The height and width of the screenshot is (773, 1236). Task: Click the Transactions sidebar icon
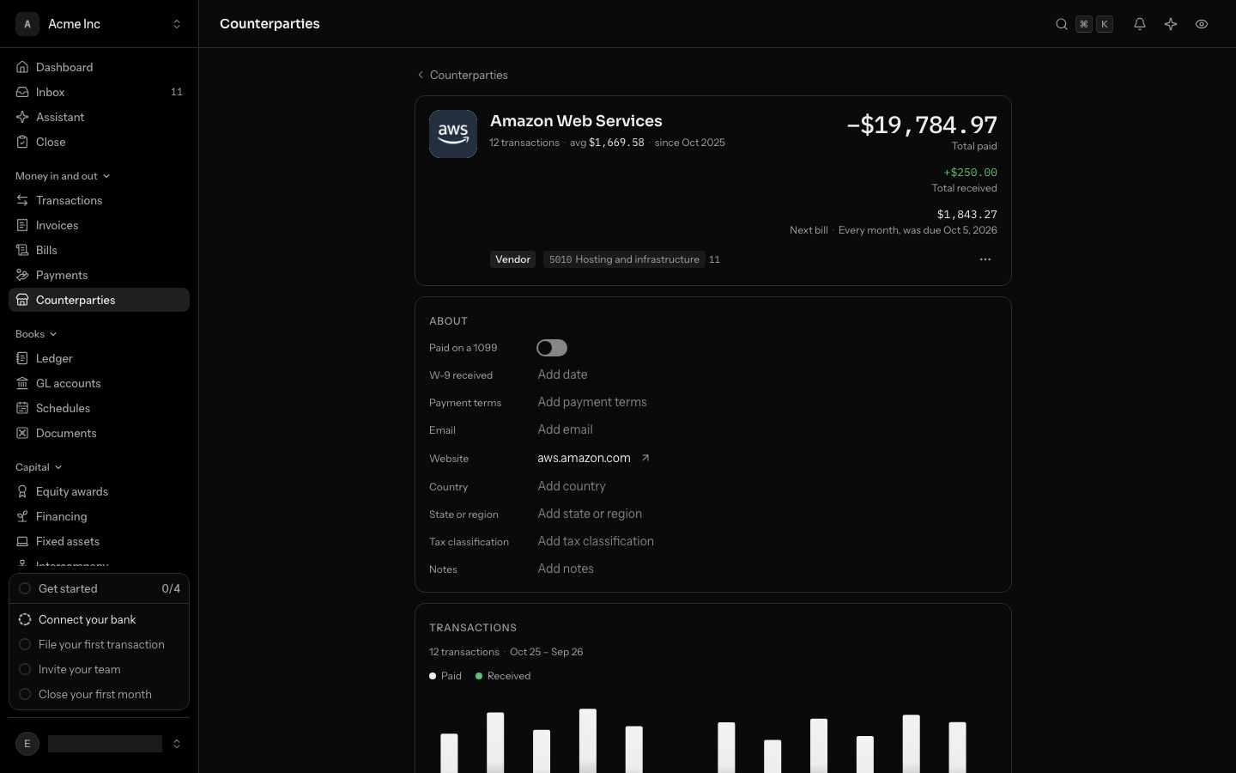[22, 200]
